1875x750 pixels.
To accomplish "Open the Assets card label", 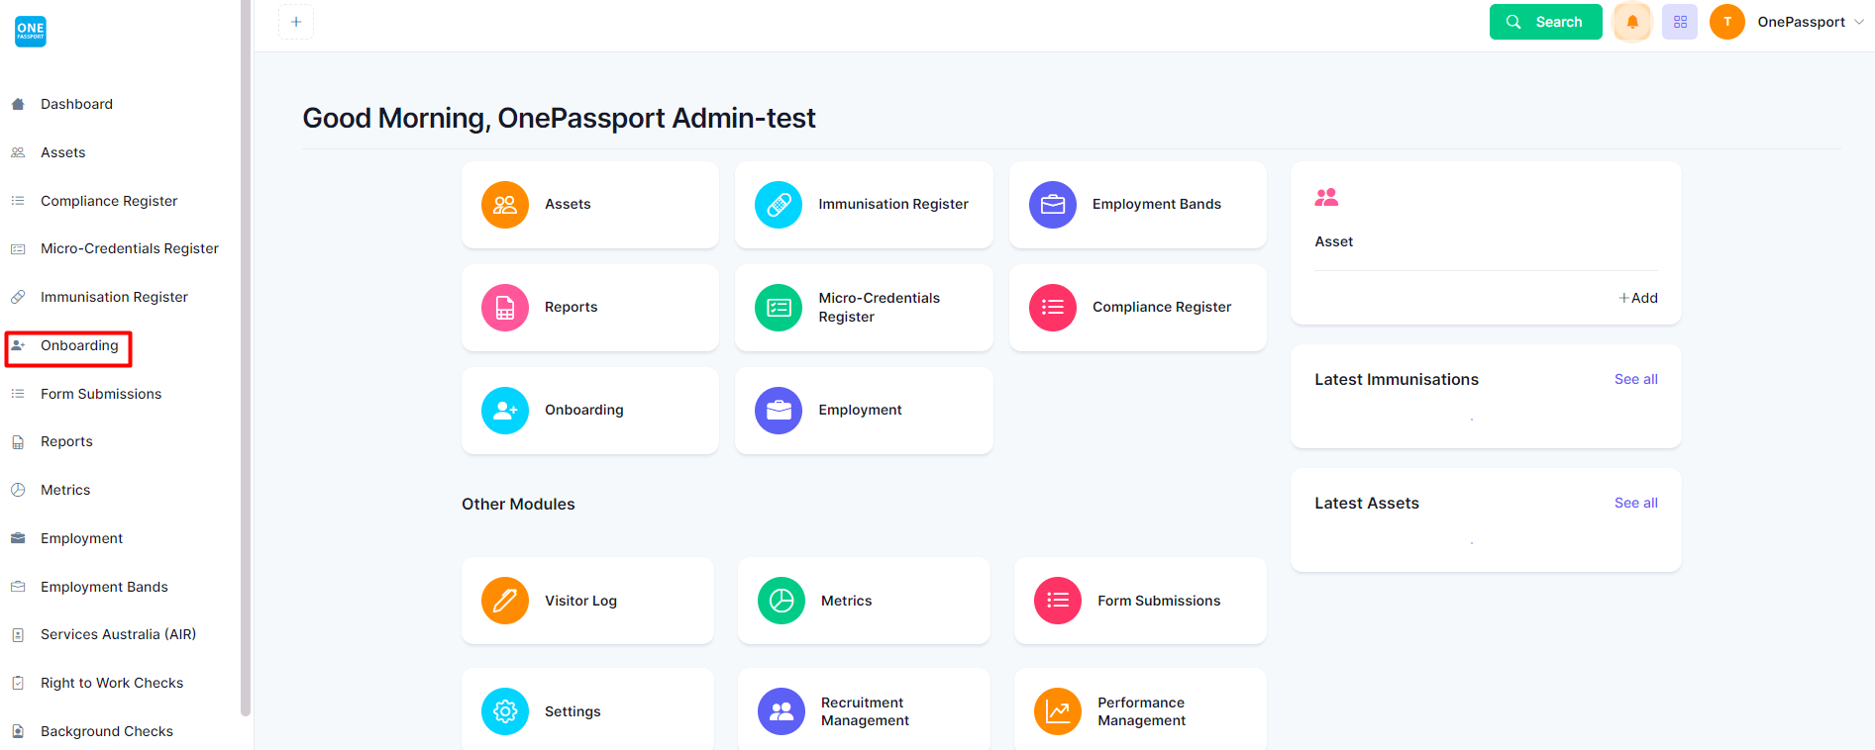I will 568,204.
